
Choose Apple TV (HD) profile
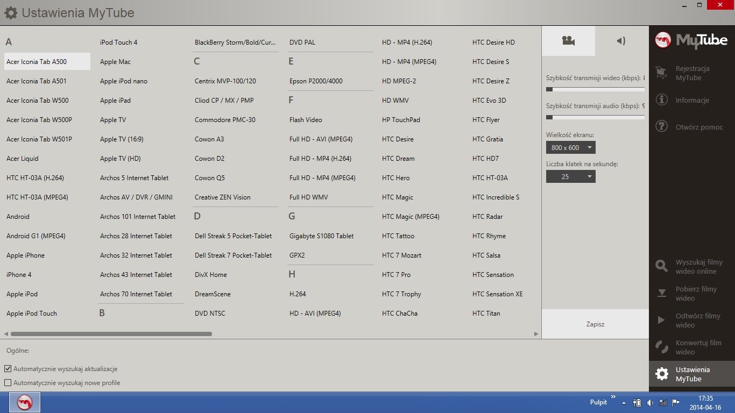click(x=121, y=158)
